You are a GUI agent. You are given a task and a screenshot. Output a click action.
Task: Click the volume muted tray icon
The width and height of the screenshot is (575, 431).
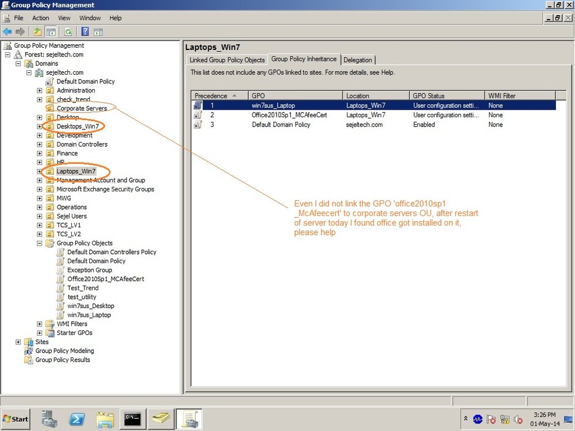point(518,419)
